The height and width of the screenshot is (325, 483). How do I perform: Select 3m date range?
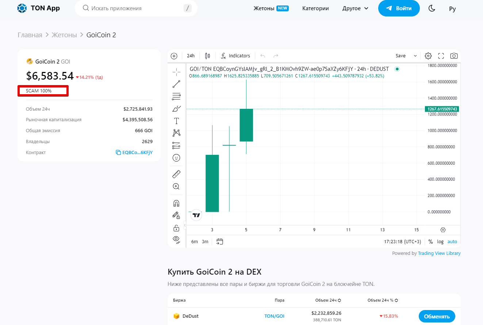point(205,242)
